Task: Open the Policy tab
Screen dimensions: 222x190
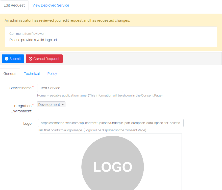Action: point(52,74)
